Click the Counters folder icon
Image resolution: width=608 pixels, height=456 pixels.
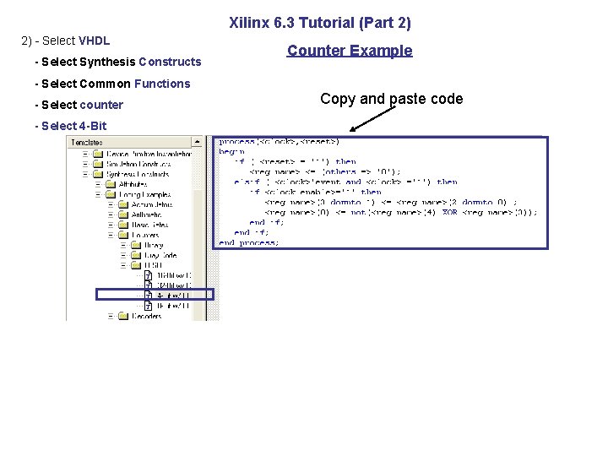click(123, 235)
